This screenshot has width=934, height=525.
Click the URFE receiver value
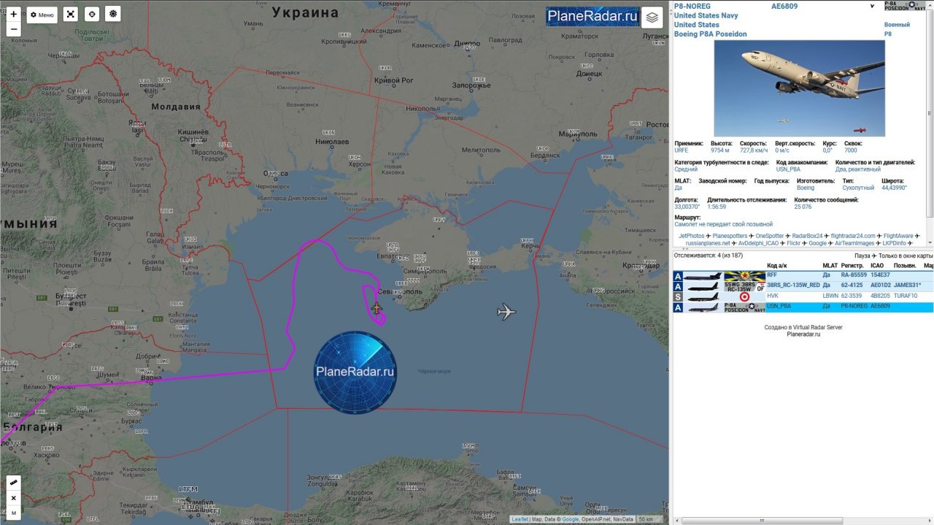click(x=682, y=150)
